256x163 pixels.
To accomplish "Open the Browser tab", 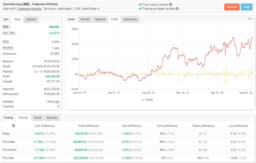I will click(x=52, y=118).
